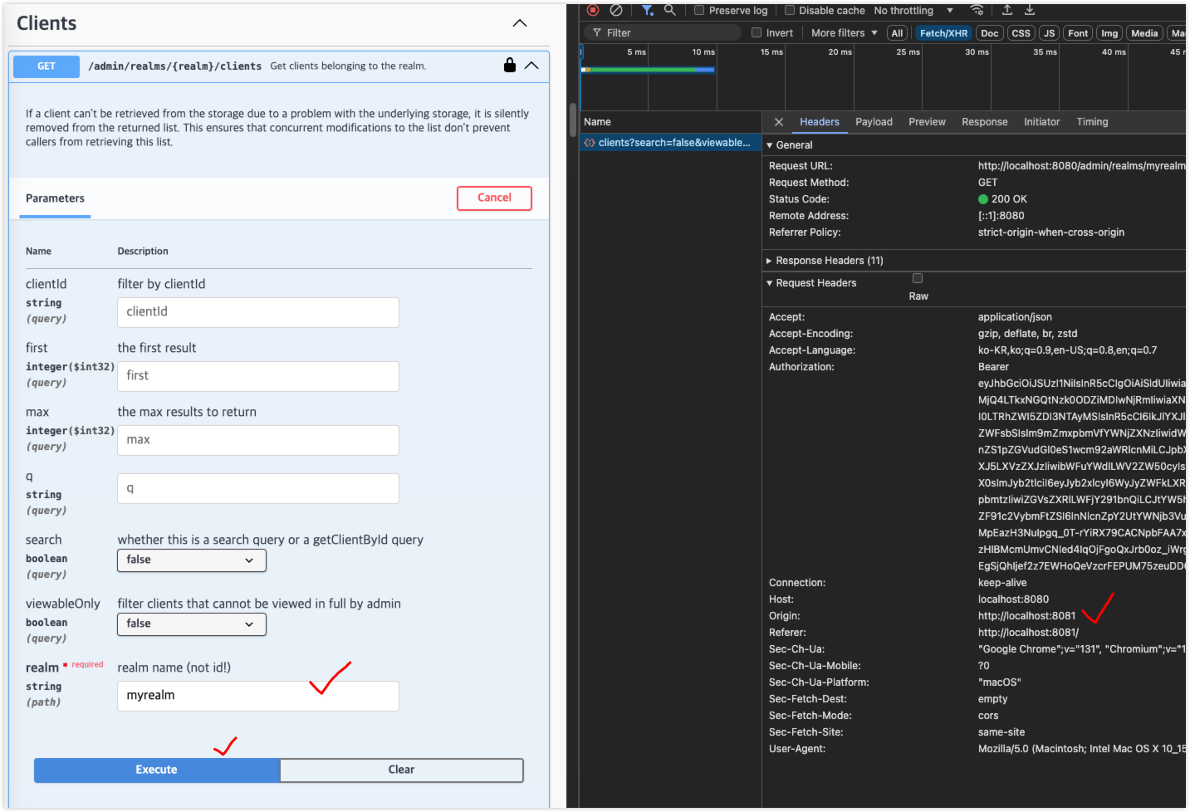Click the /admin/realms/{realm}/clients path
Image resolution: width=1190 pixels, height=812 pixels.
(x=174, y=66)
